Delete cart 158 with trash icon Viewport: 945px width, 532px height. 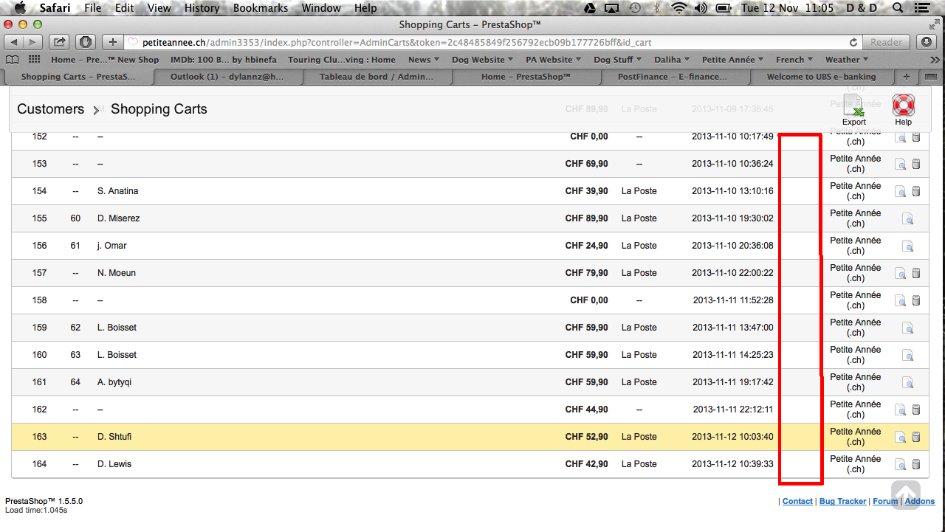(x=916, y=300)
